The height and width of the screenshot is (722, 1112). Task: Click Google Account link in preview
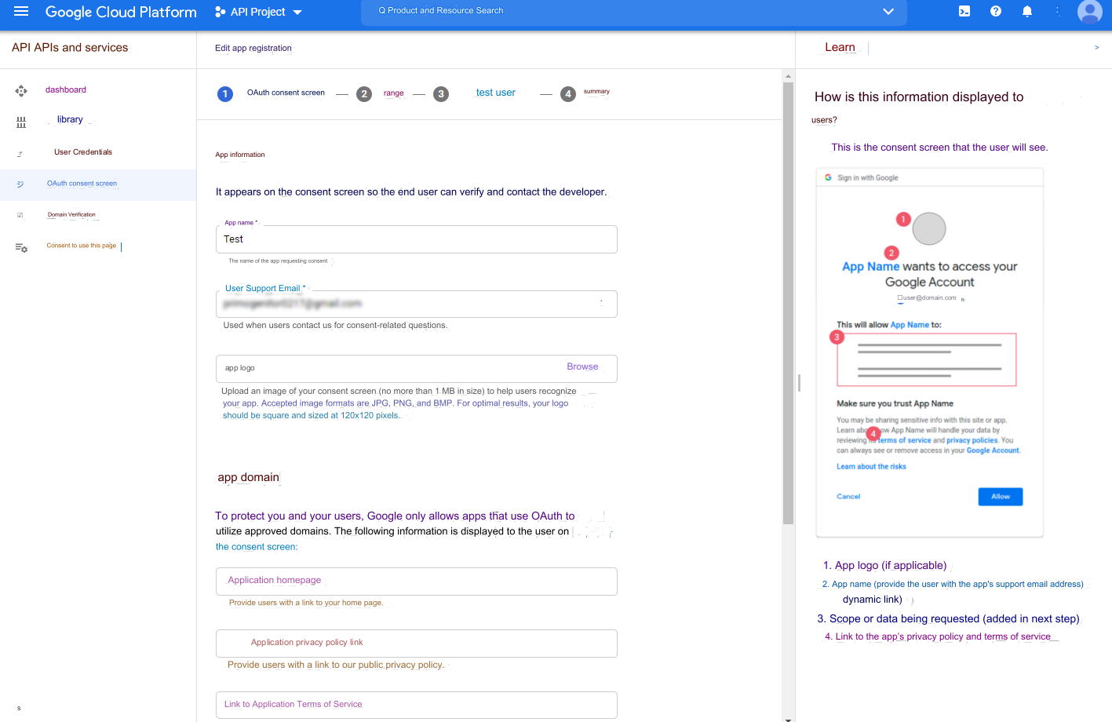pyautogui.click(x=993, y=450)
